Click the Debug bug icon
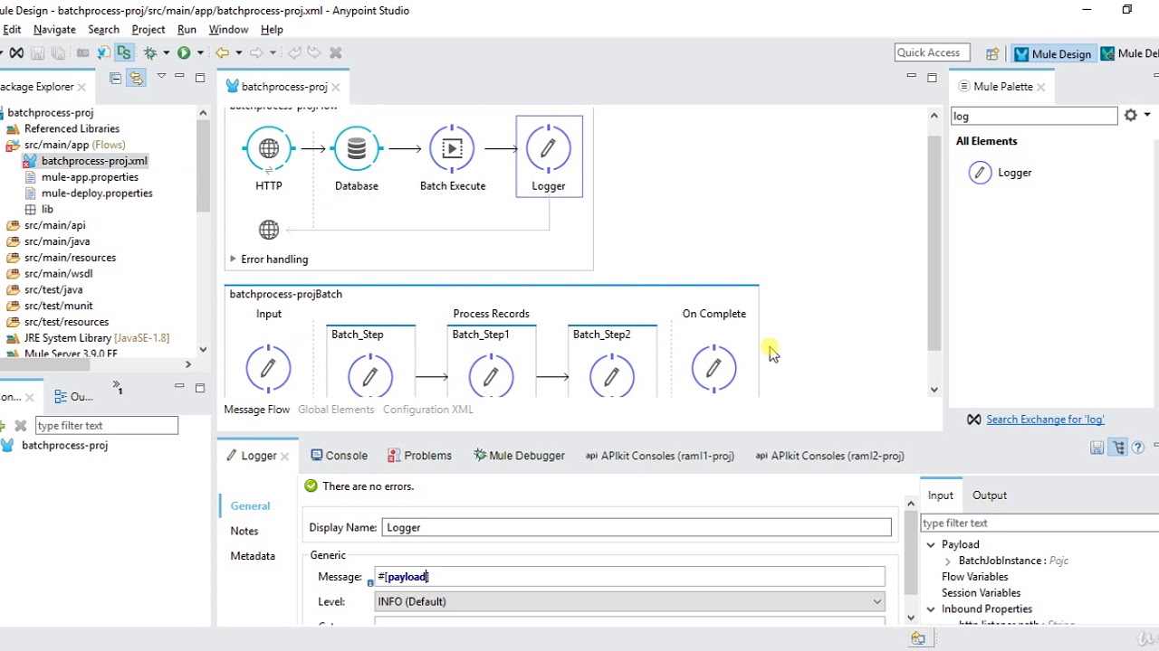This screenshot has width=1159, height=651. click(151, 52)
